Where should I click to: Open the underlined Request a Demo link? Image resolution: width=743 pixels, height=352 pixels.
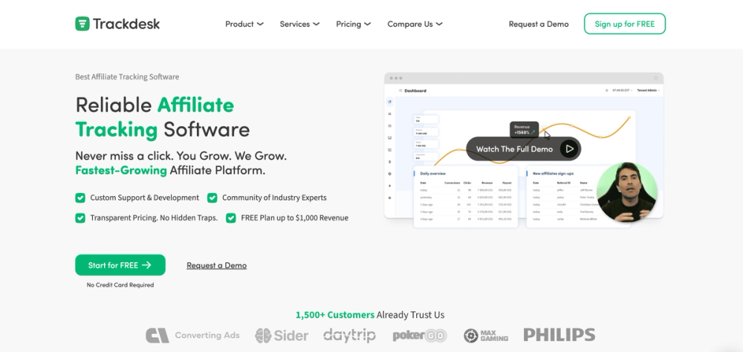[216, 265]
